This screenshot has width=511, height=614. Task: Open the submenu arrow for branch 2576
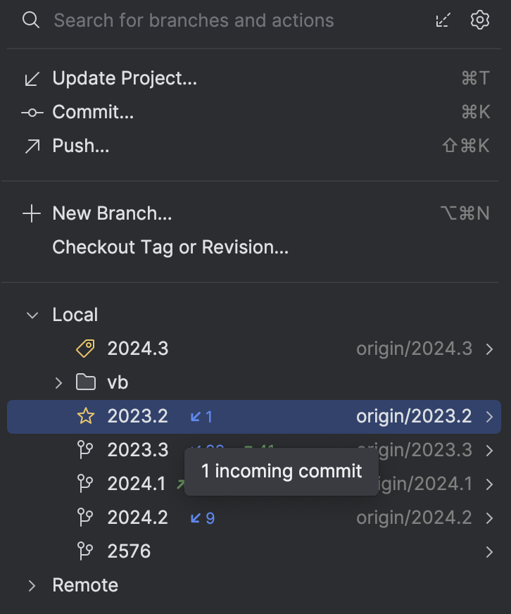[x=489, y=551]
